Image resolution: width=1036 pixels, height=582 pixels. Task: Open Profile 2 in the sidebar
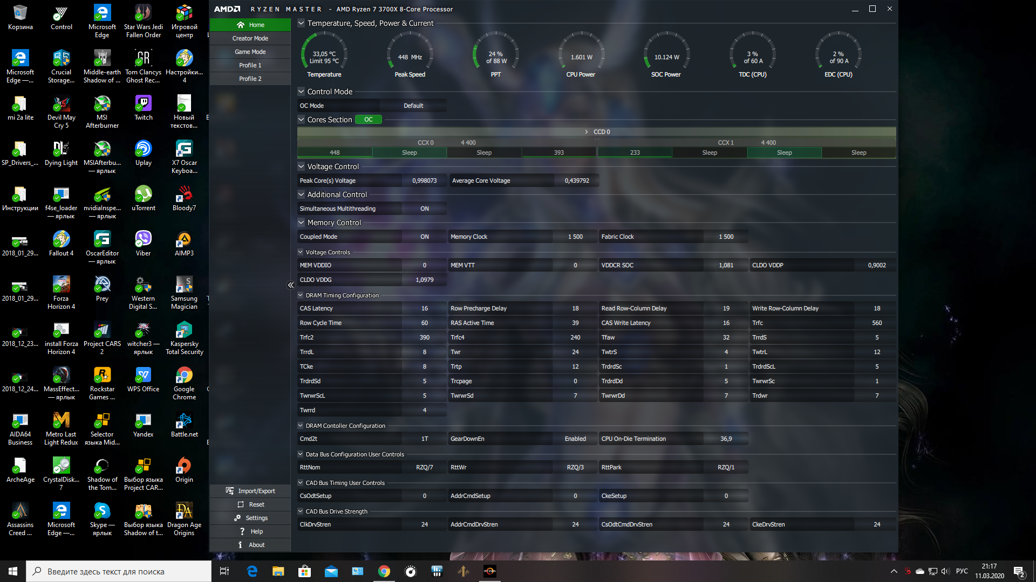pos(250,79)
